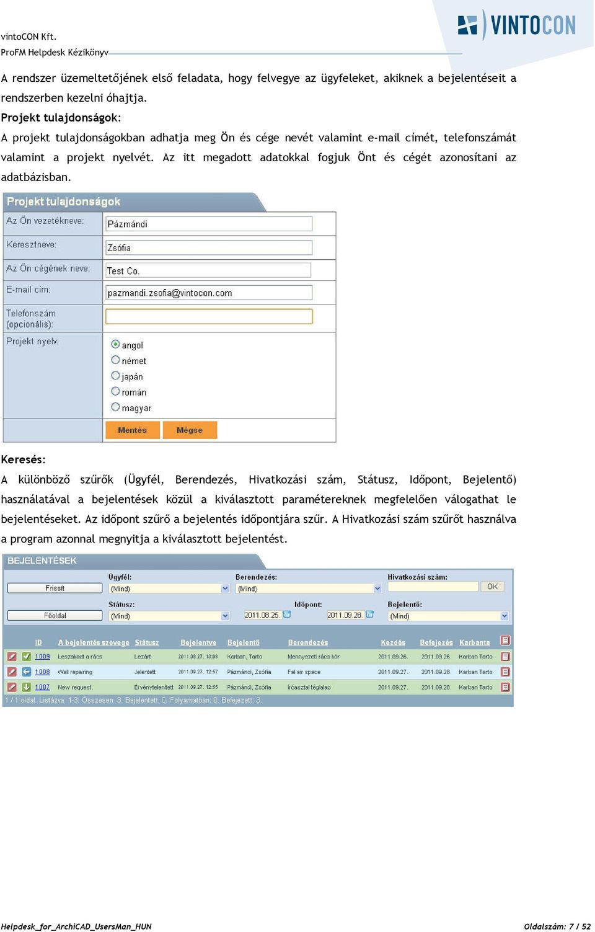Image resolution: width=595 pixels, height=932 pixels.
Task: Click the Hivatkozási szám input field
Action: point(433,586)
